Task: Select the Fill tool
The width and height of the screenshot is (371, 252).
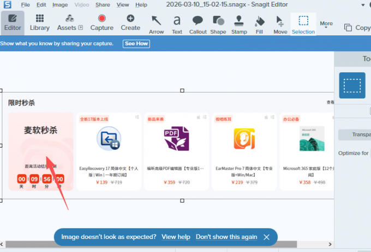Action: point(260,24)
